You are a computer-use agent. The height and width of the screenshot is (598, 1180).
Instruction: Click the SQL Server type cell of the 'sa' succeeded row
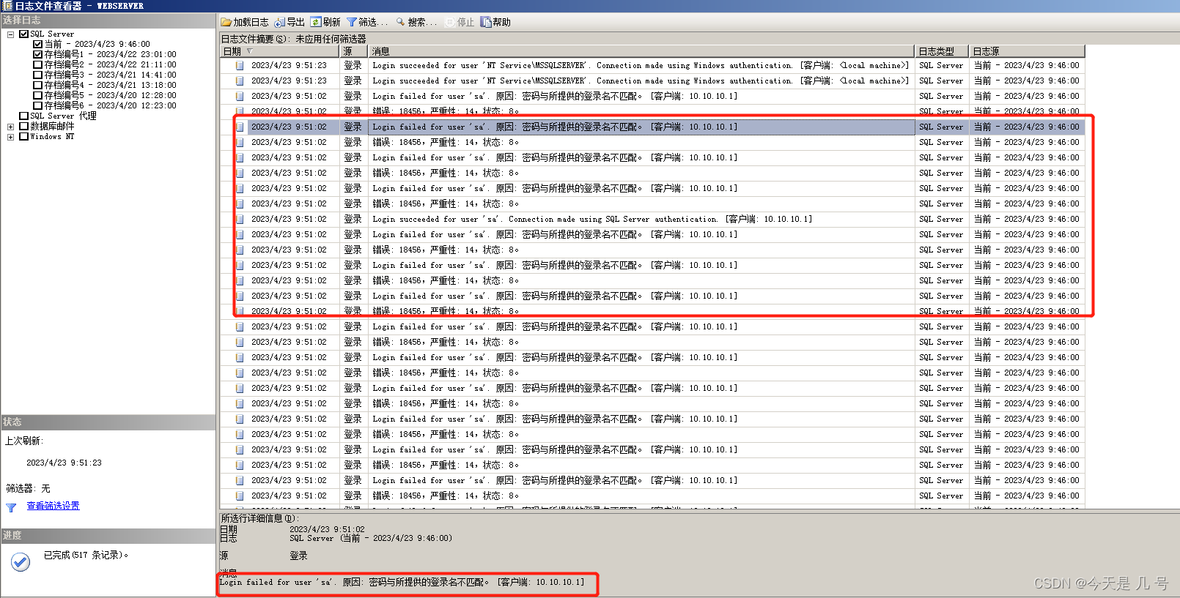pos(941,219)
